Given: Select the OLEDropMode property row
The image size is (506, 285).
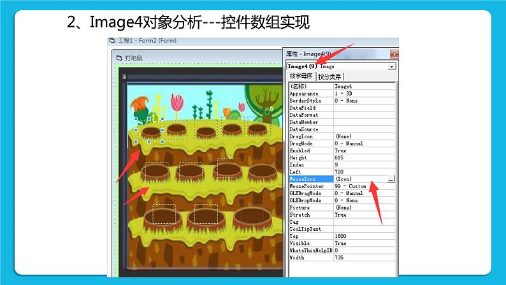Looking at the screenshot, I should click(x=342, y=200).
